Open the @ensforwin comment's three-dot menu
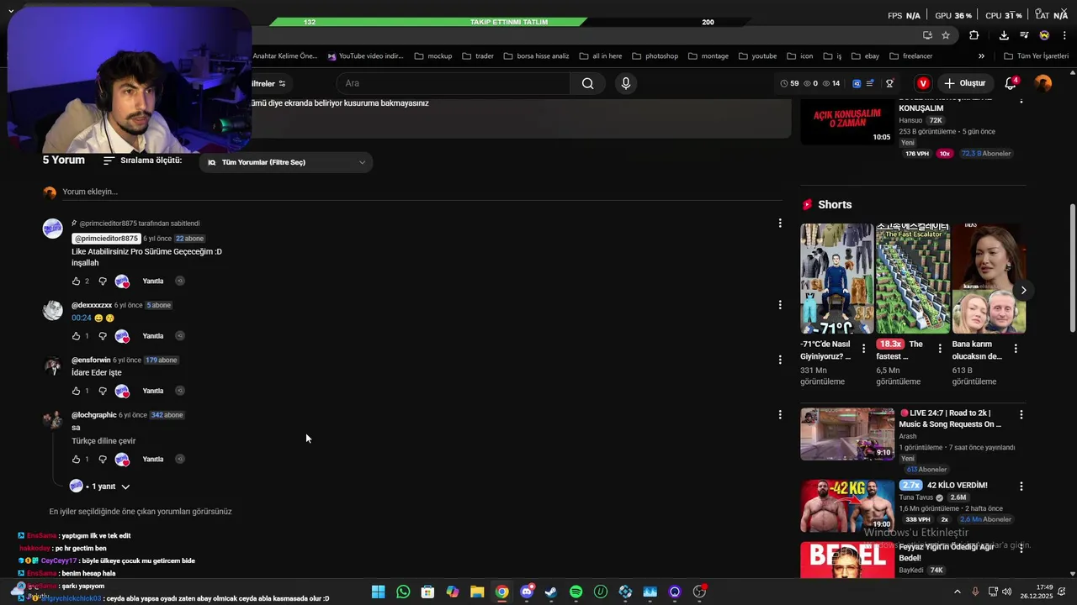1077x605 pixels. pyautogui.click(x=780, y=360)
